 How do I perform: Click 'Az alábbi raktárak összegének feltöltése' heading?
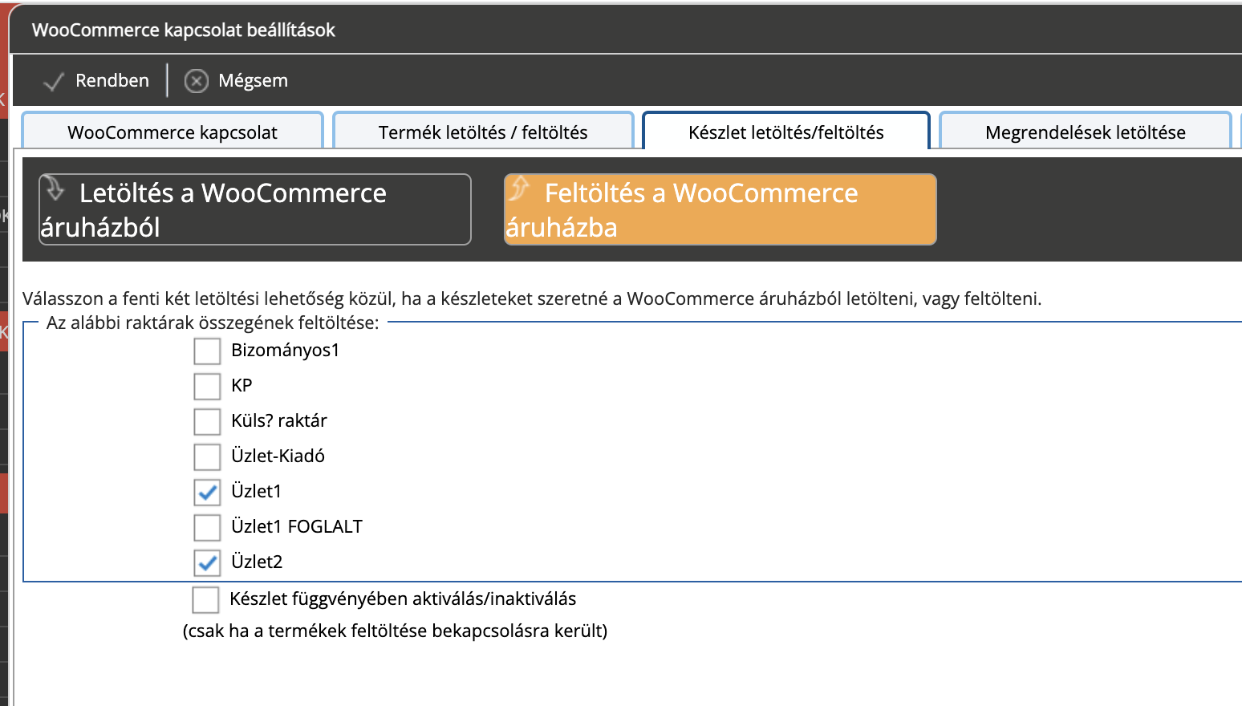click(213, 323)
